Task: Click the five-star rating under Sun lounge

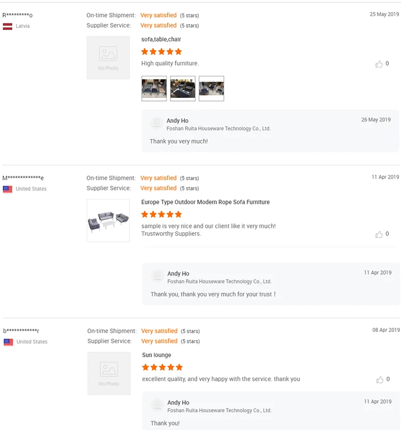Action: tap(163, 367)
